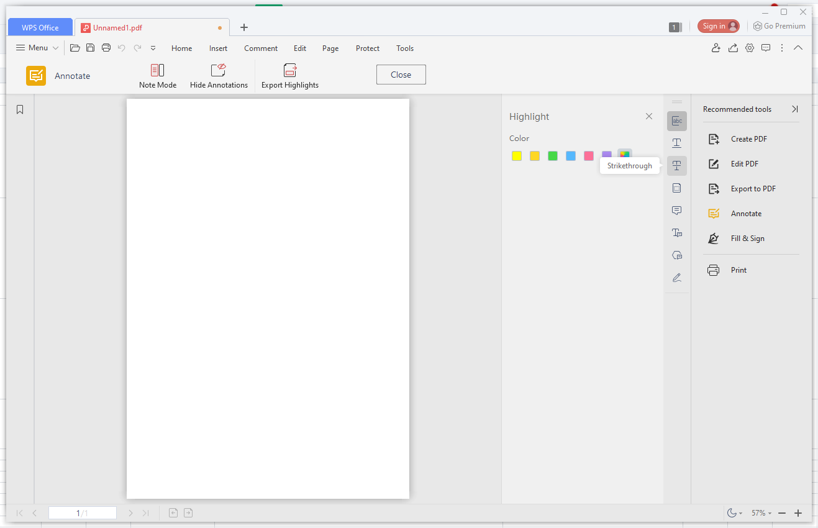Click Sign in button
This screenshot has width=818, height=528.
coord(718,26)
